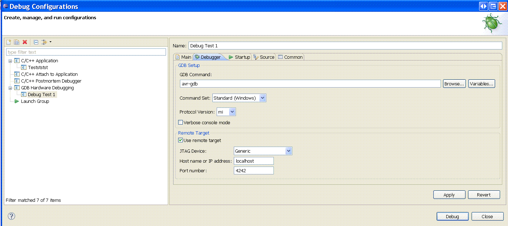Click the Revert button
Image resolution: width=508 pixels, height=226 pixels.
click(x=484, y=195)
